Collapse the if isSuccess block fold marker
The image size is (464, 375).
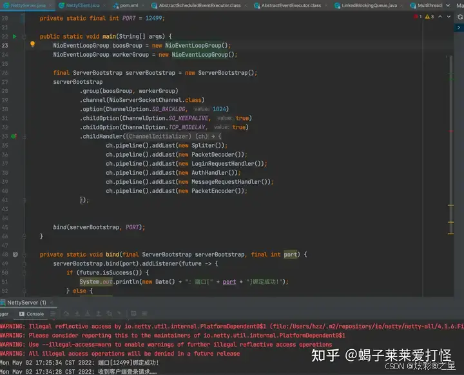24,273
